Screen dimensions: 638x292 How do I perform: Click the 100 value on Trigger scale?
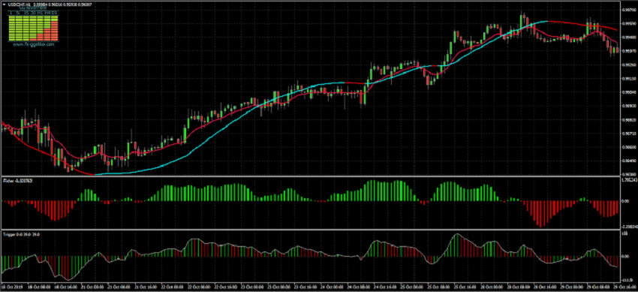tap(624, 233)
